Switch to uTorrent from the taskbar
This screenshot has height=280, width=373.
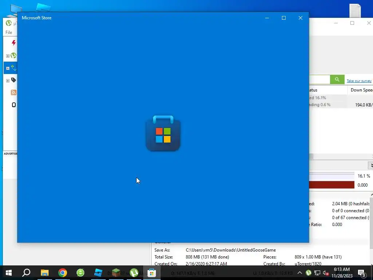134,273
